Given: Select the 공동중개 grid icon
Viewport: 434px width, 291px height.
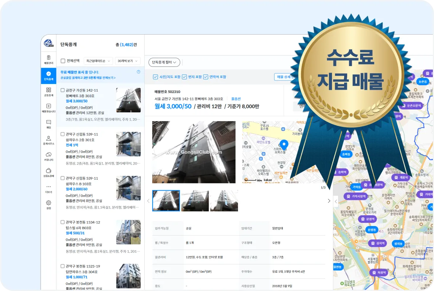Looking at the screenshot, I should [x=48, y=92].
